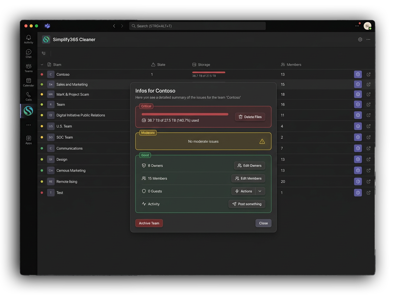The image size is (395, 295).
Task: Open the Calendar sidebar icon
Action: point(29,82)
